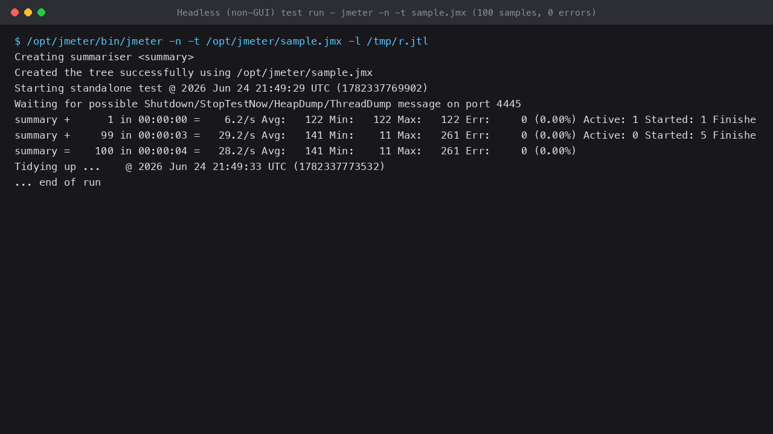Click the summary row with 6.2/s throughput

click(385, 119)
